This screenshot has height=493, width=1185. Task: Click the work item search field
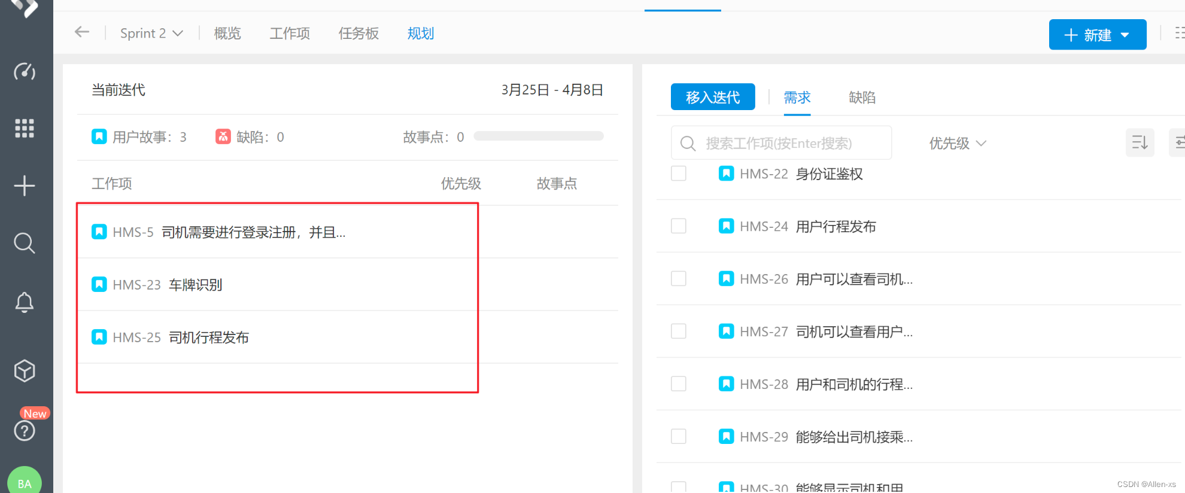pos(781,143)
